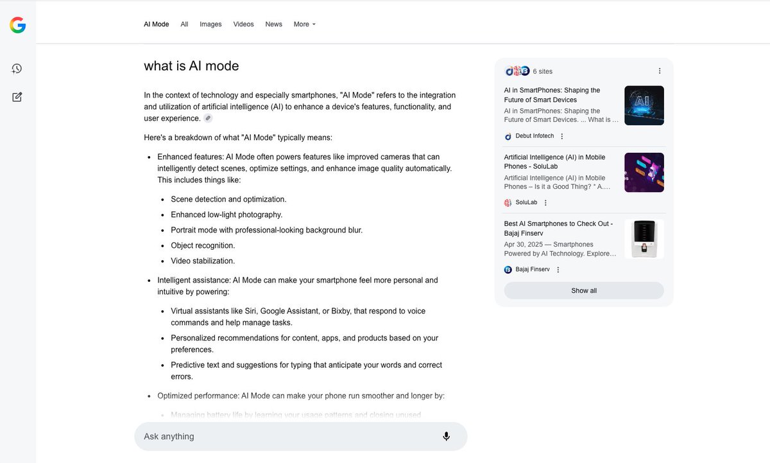Click the 'Object recognition.' bullet
This screenshot has height=463, width=770.
click(203, 245)
